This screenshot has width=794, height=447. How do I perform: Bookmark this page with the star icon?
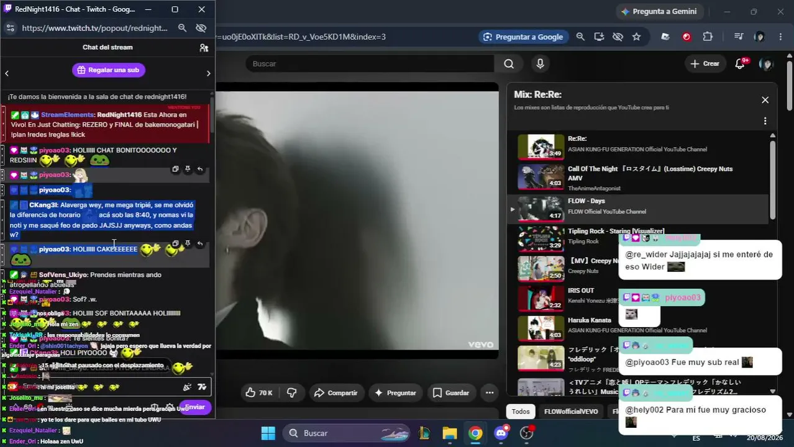636,37
